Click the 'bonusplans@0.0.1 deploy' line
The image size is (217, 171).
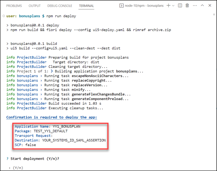(x=33, y=25)
